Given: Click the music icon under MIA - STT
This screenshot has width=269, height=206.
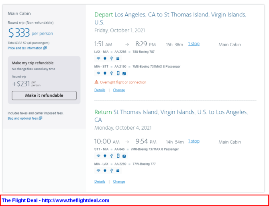Looking at the screenshot, I should click(x=124, y=73).
